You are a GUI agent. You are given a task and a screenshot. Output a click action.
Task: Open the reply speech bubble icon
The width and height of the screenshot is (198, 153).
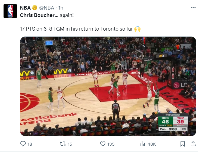click(x=23, y=144)
